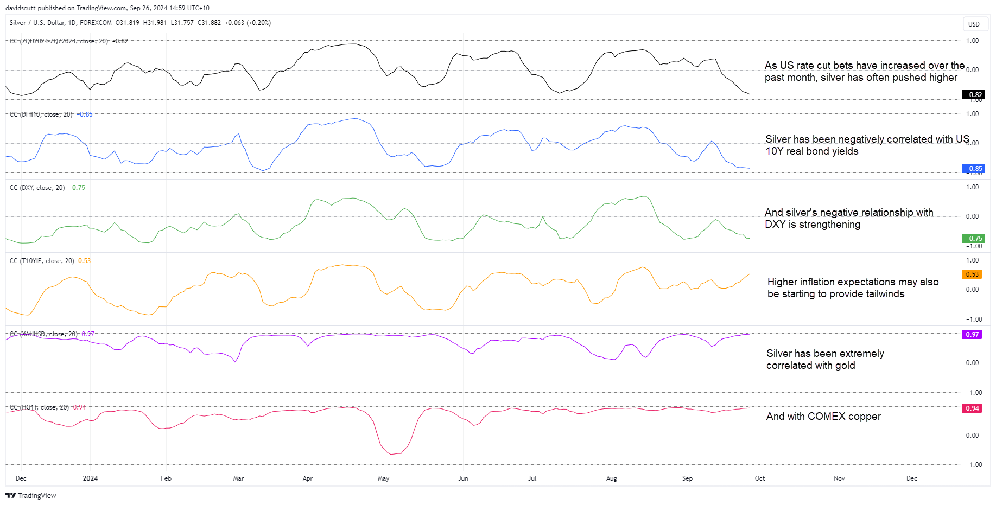Click the green -0.75 value tag
996x505 pixels.
click(x=973, y=239)
